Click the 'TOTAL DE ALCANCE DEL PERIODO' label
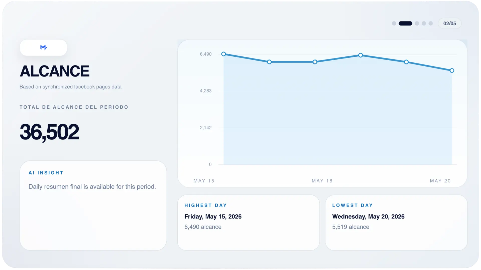Viewport: 481px width, 270px height. point(74,107)
